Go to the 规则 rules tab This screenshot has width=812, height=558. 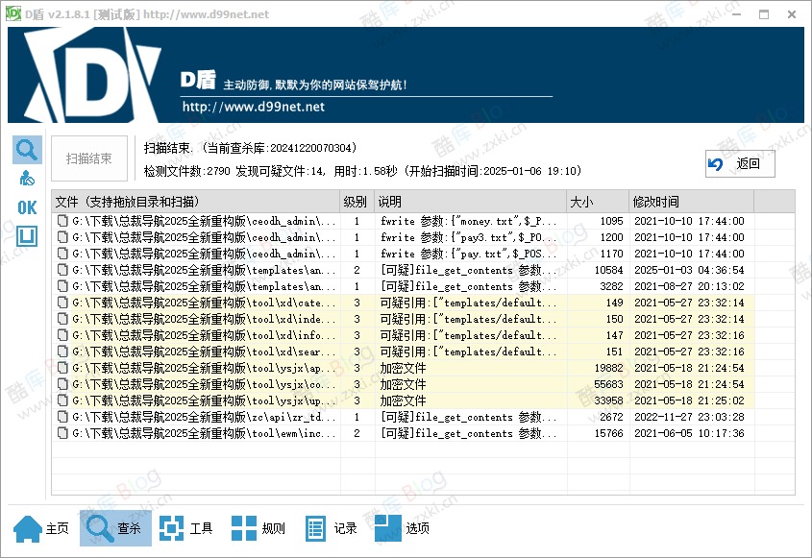(x=258, y=528)
